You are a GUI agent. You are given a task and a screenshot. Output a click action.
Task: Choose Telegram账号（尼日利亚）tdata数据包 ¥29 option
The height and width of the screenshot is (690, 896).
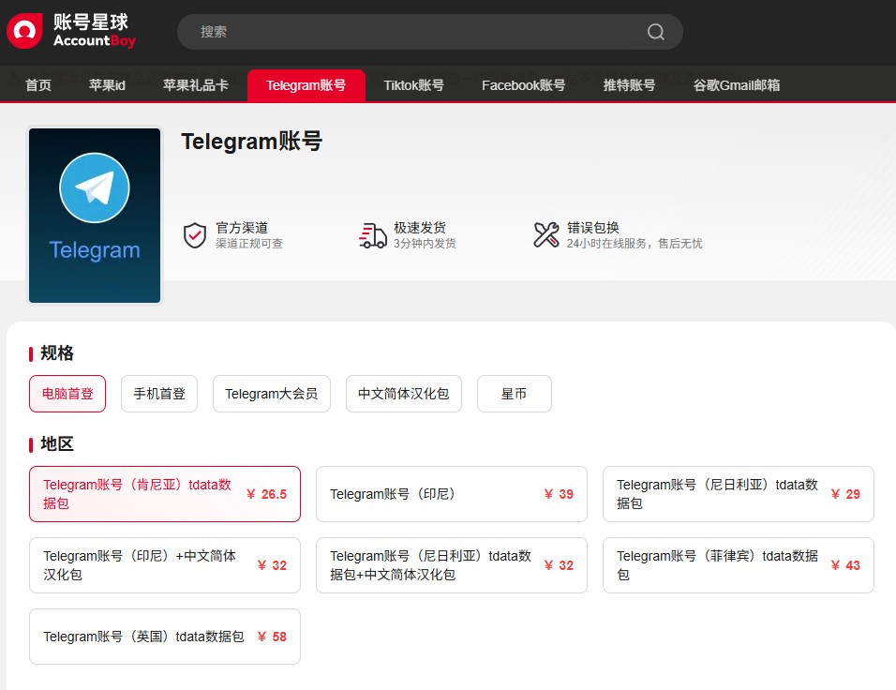(739, 494)
